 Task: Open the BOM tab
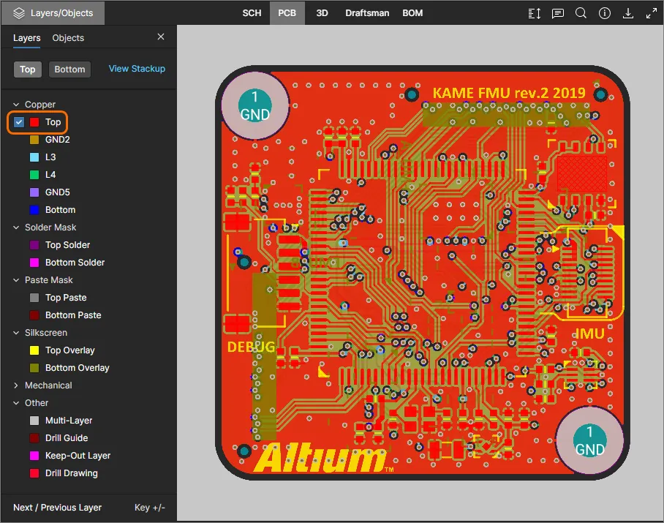(x=412, y=13)
